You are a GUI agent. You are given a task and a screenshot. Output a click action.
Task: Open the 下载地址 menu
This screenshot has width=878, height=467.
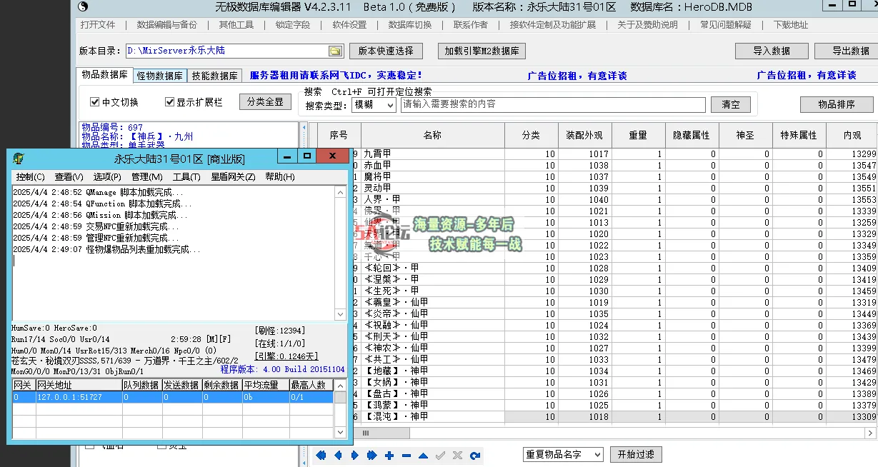[791, 24]
